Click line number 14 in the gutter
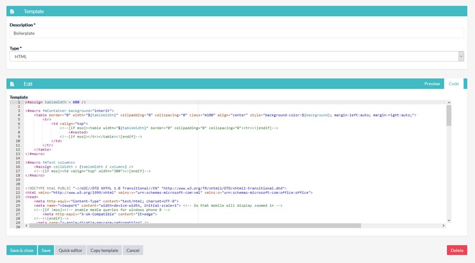 (x=17, y=158)
